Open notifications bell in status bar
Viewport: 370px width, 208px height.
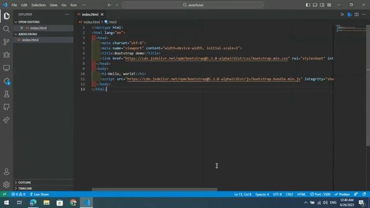click(x=364, y=194)
